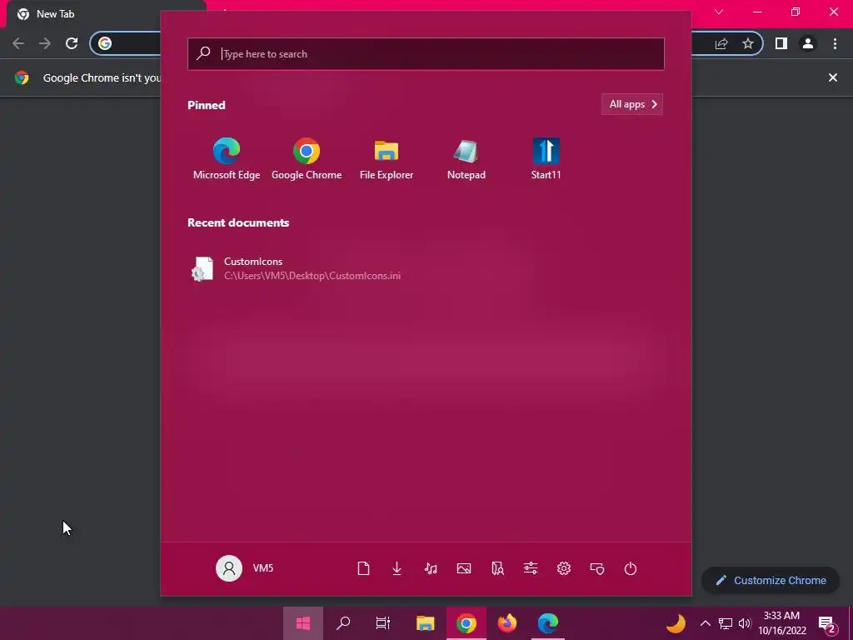Click the Type here to search field
Screen dimensions: 853x640
tap(426, 54)
